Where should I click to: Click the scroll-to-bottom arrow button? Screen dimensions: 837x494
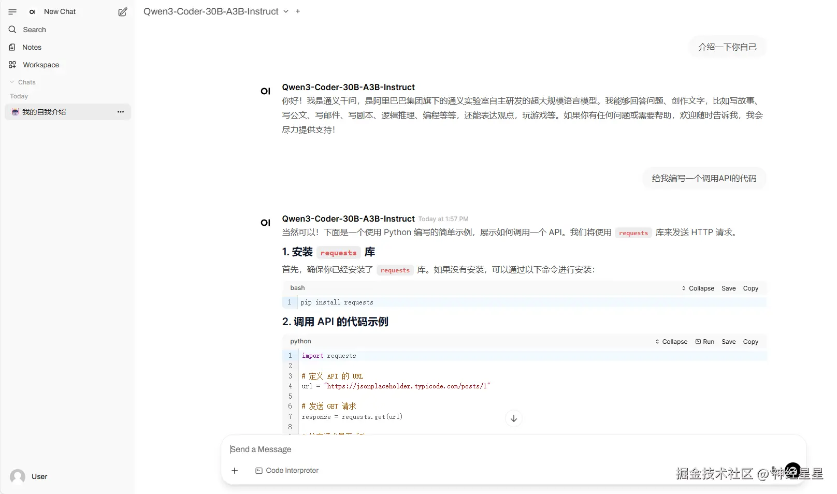click(x=513, y=418)
